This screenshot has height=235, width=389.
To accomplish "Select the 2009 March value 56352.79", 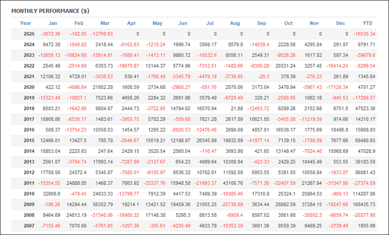I will (103, 204).
